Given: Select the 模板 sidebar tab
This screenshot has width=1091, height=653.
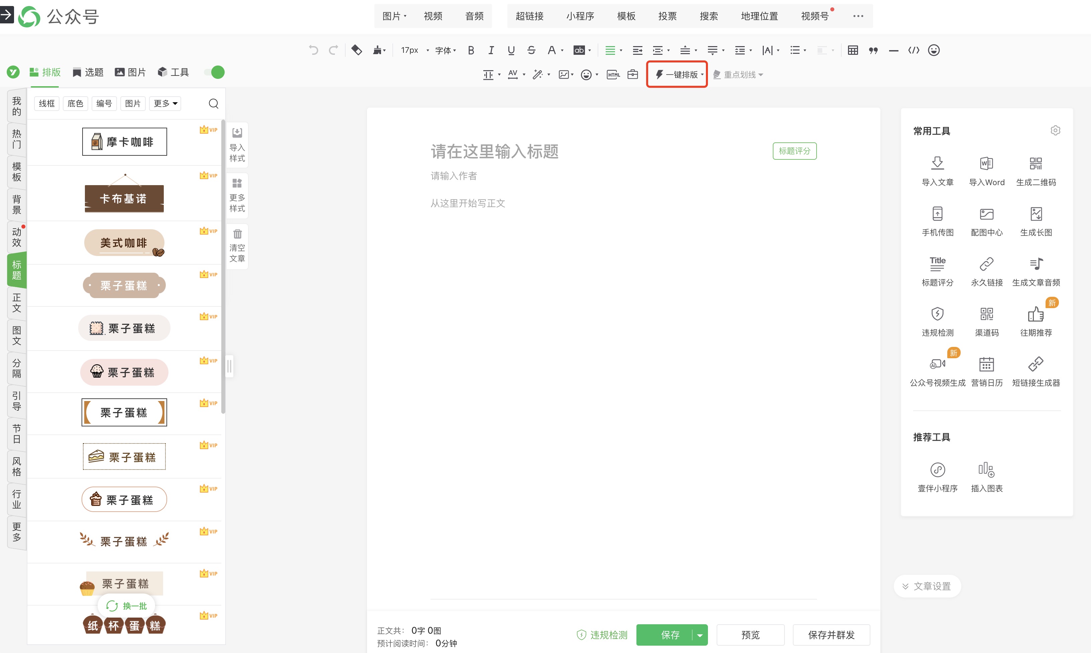Looking at the screenshot, I should (17, 172).
